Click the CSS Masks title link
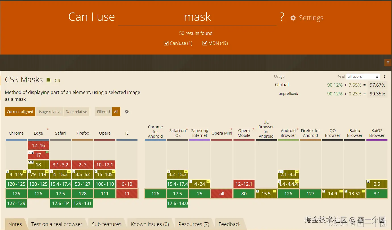The image size is (392, 230). click(x=24, y=80)
